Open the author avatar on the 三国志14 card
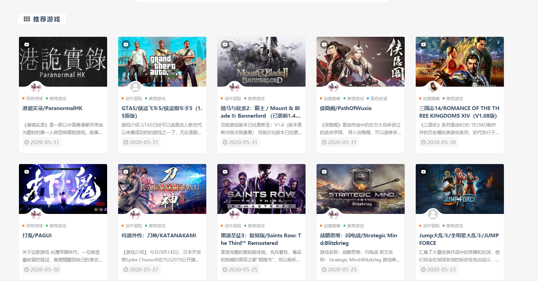Screen dimensions: 538x281 [433, 87]
